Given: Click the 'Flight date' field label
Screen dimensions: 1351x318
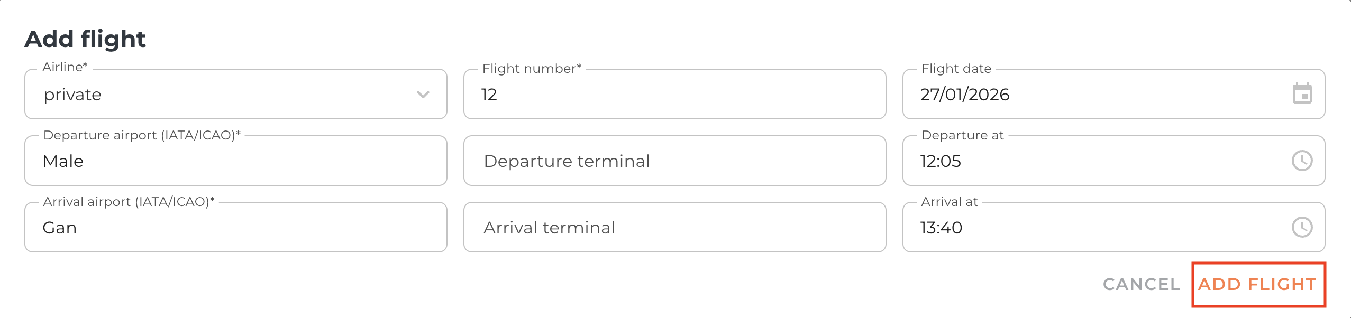Looking at the screenshot, I should [x=956, y=69].
